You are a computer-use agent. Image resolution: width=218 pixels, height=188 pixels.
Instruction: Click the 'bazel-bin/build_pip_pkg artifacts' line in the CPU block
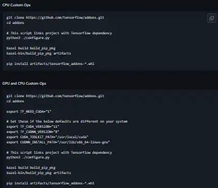click(39, 53)
